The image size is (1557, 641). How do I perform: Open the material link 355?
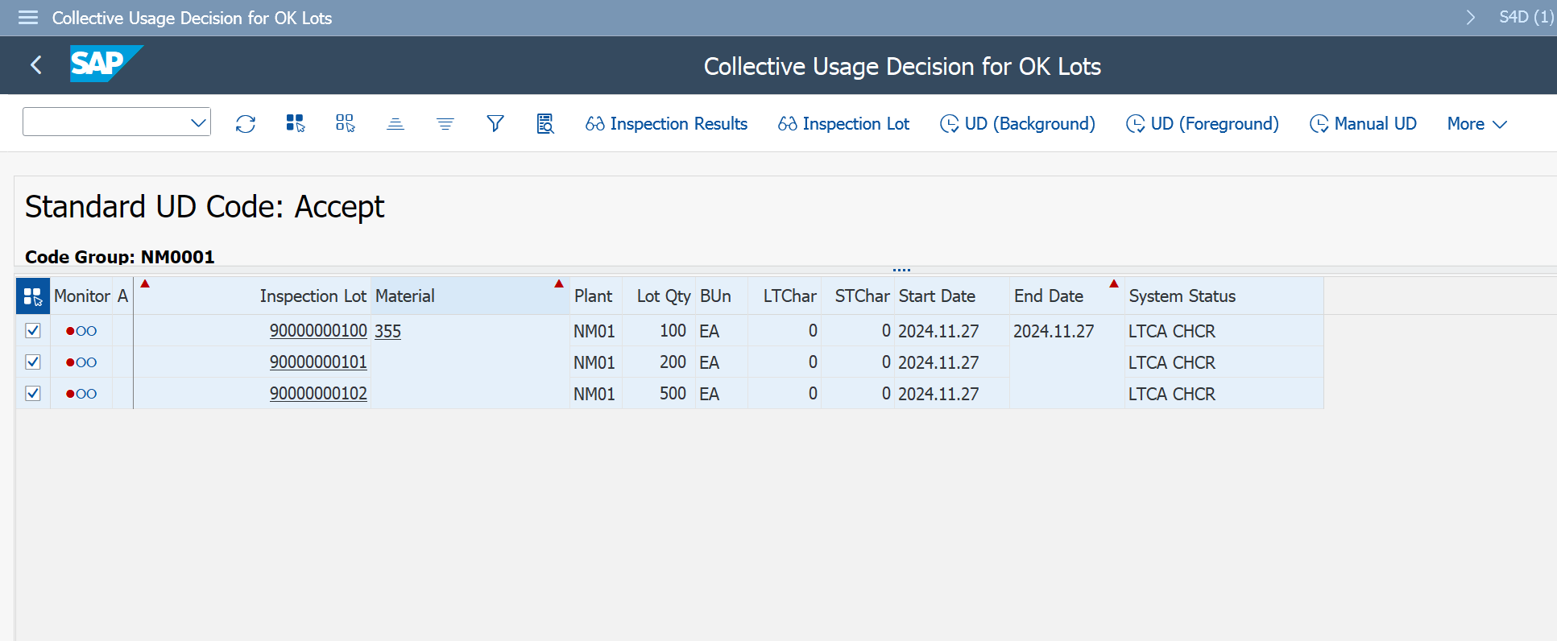387,331
